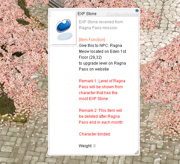Click the Remark 1 red text
Viewport: 180px width, 164px height.
tap(102, 90)
